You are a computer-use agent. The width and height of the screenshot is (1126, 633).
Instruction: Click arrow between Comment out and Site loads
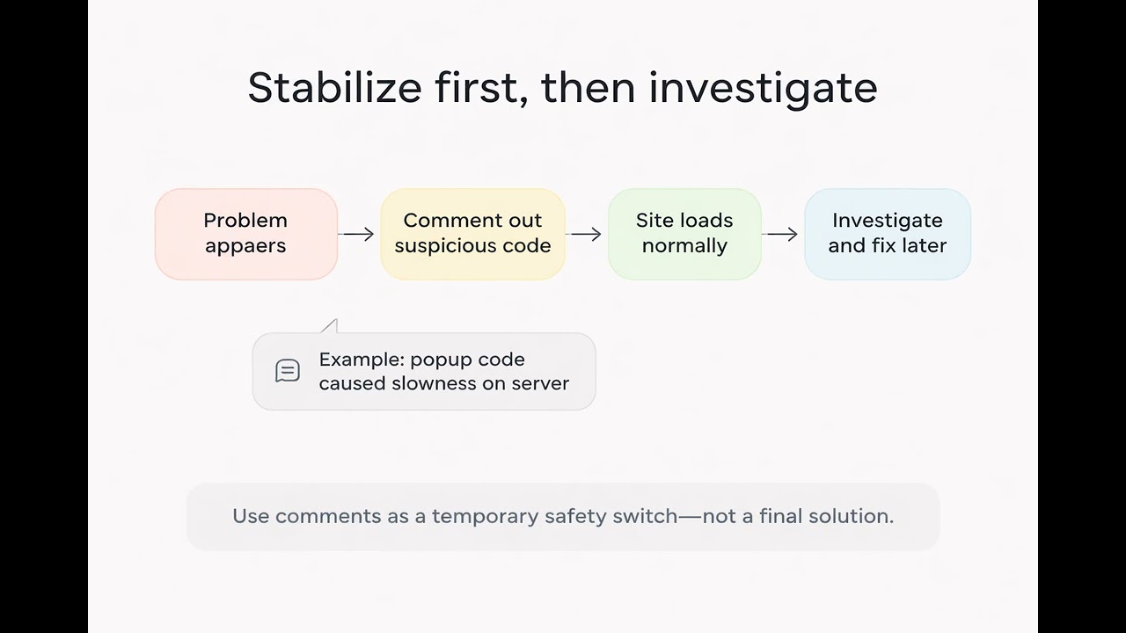pyautogui.click(x=586, y=234)
